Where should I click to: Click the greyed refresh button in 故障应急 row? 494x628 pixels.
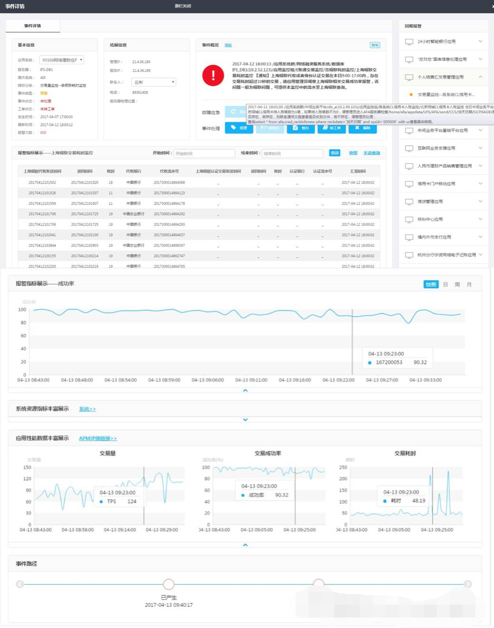pyautogui.click(x=236, y=111)
